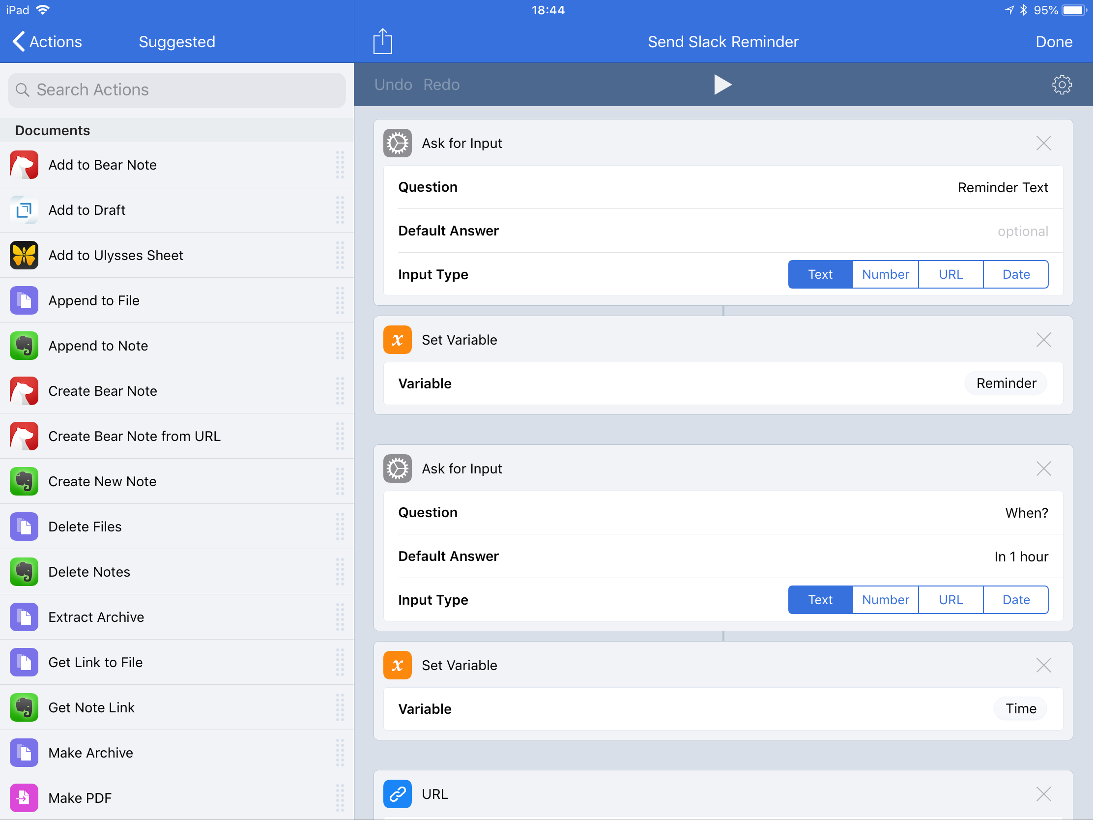This screenshot has width=1093, height=820.
Task: Choose the Make Archive icon
Action: (24, 753)
